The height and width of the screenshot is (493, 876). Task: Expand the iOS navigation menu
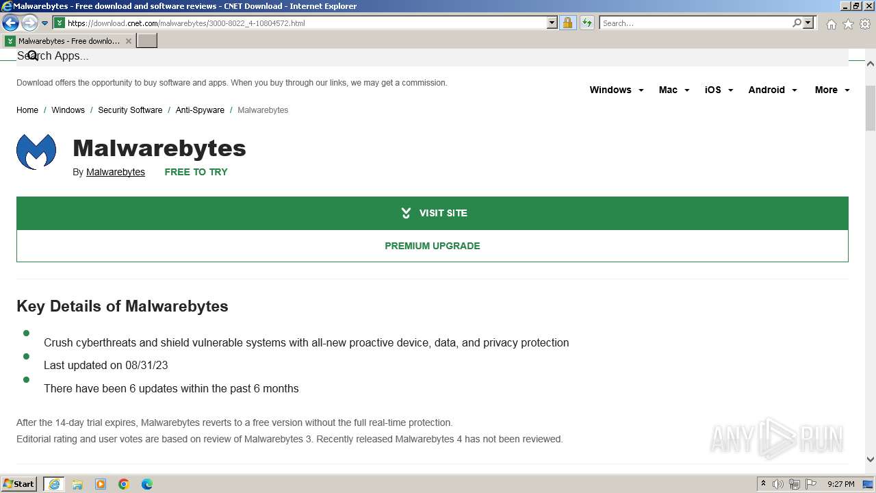point(719,90)
